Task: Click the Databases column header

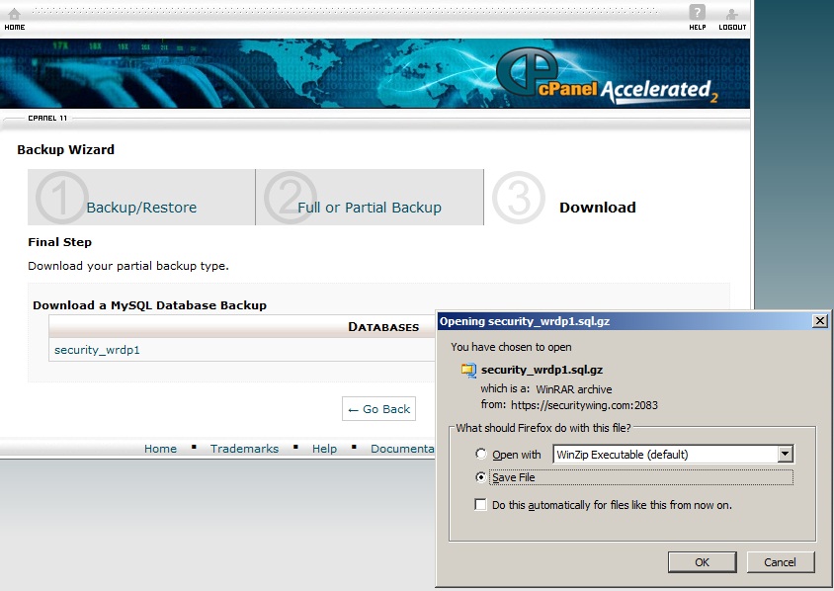Action: 383,326
